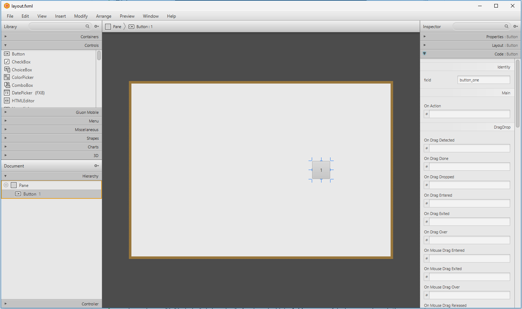The image size is (522, 309).
Task: Open the Window menu
Action: click(151, 16)
